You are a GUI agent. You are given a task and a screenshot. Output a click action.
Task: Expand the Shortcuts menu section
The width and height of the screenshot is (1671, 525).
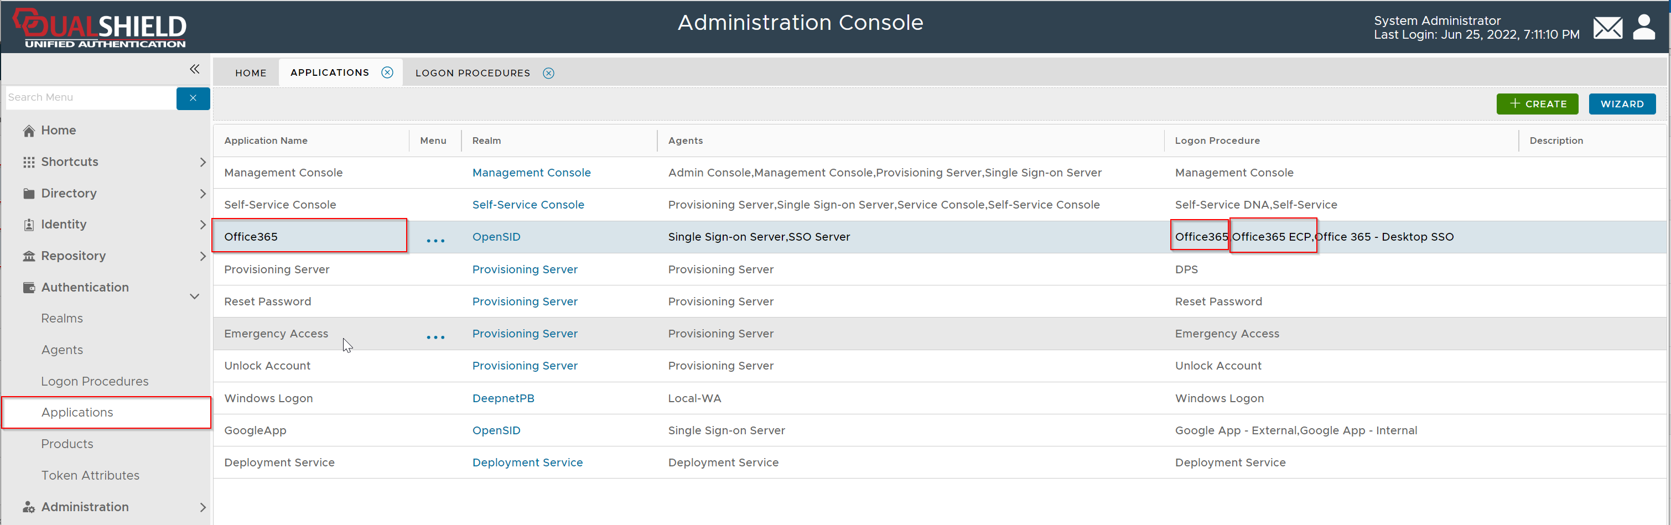pyautogui.click(x=203, y=162)
